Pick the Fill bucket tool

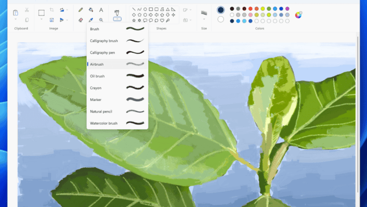91,10
